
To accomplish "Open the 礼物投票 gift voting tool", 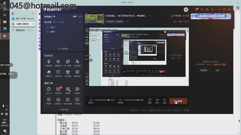I will [67, 73].
